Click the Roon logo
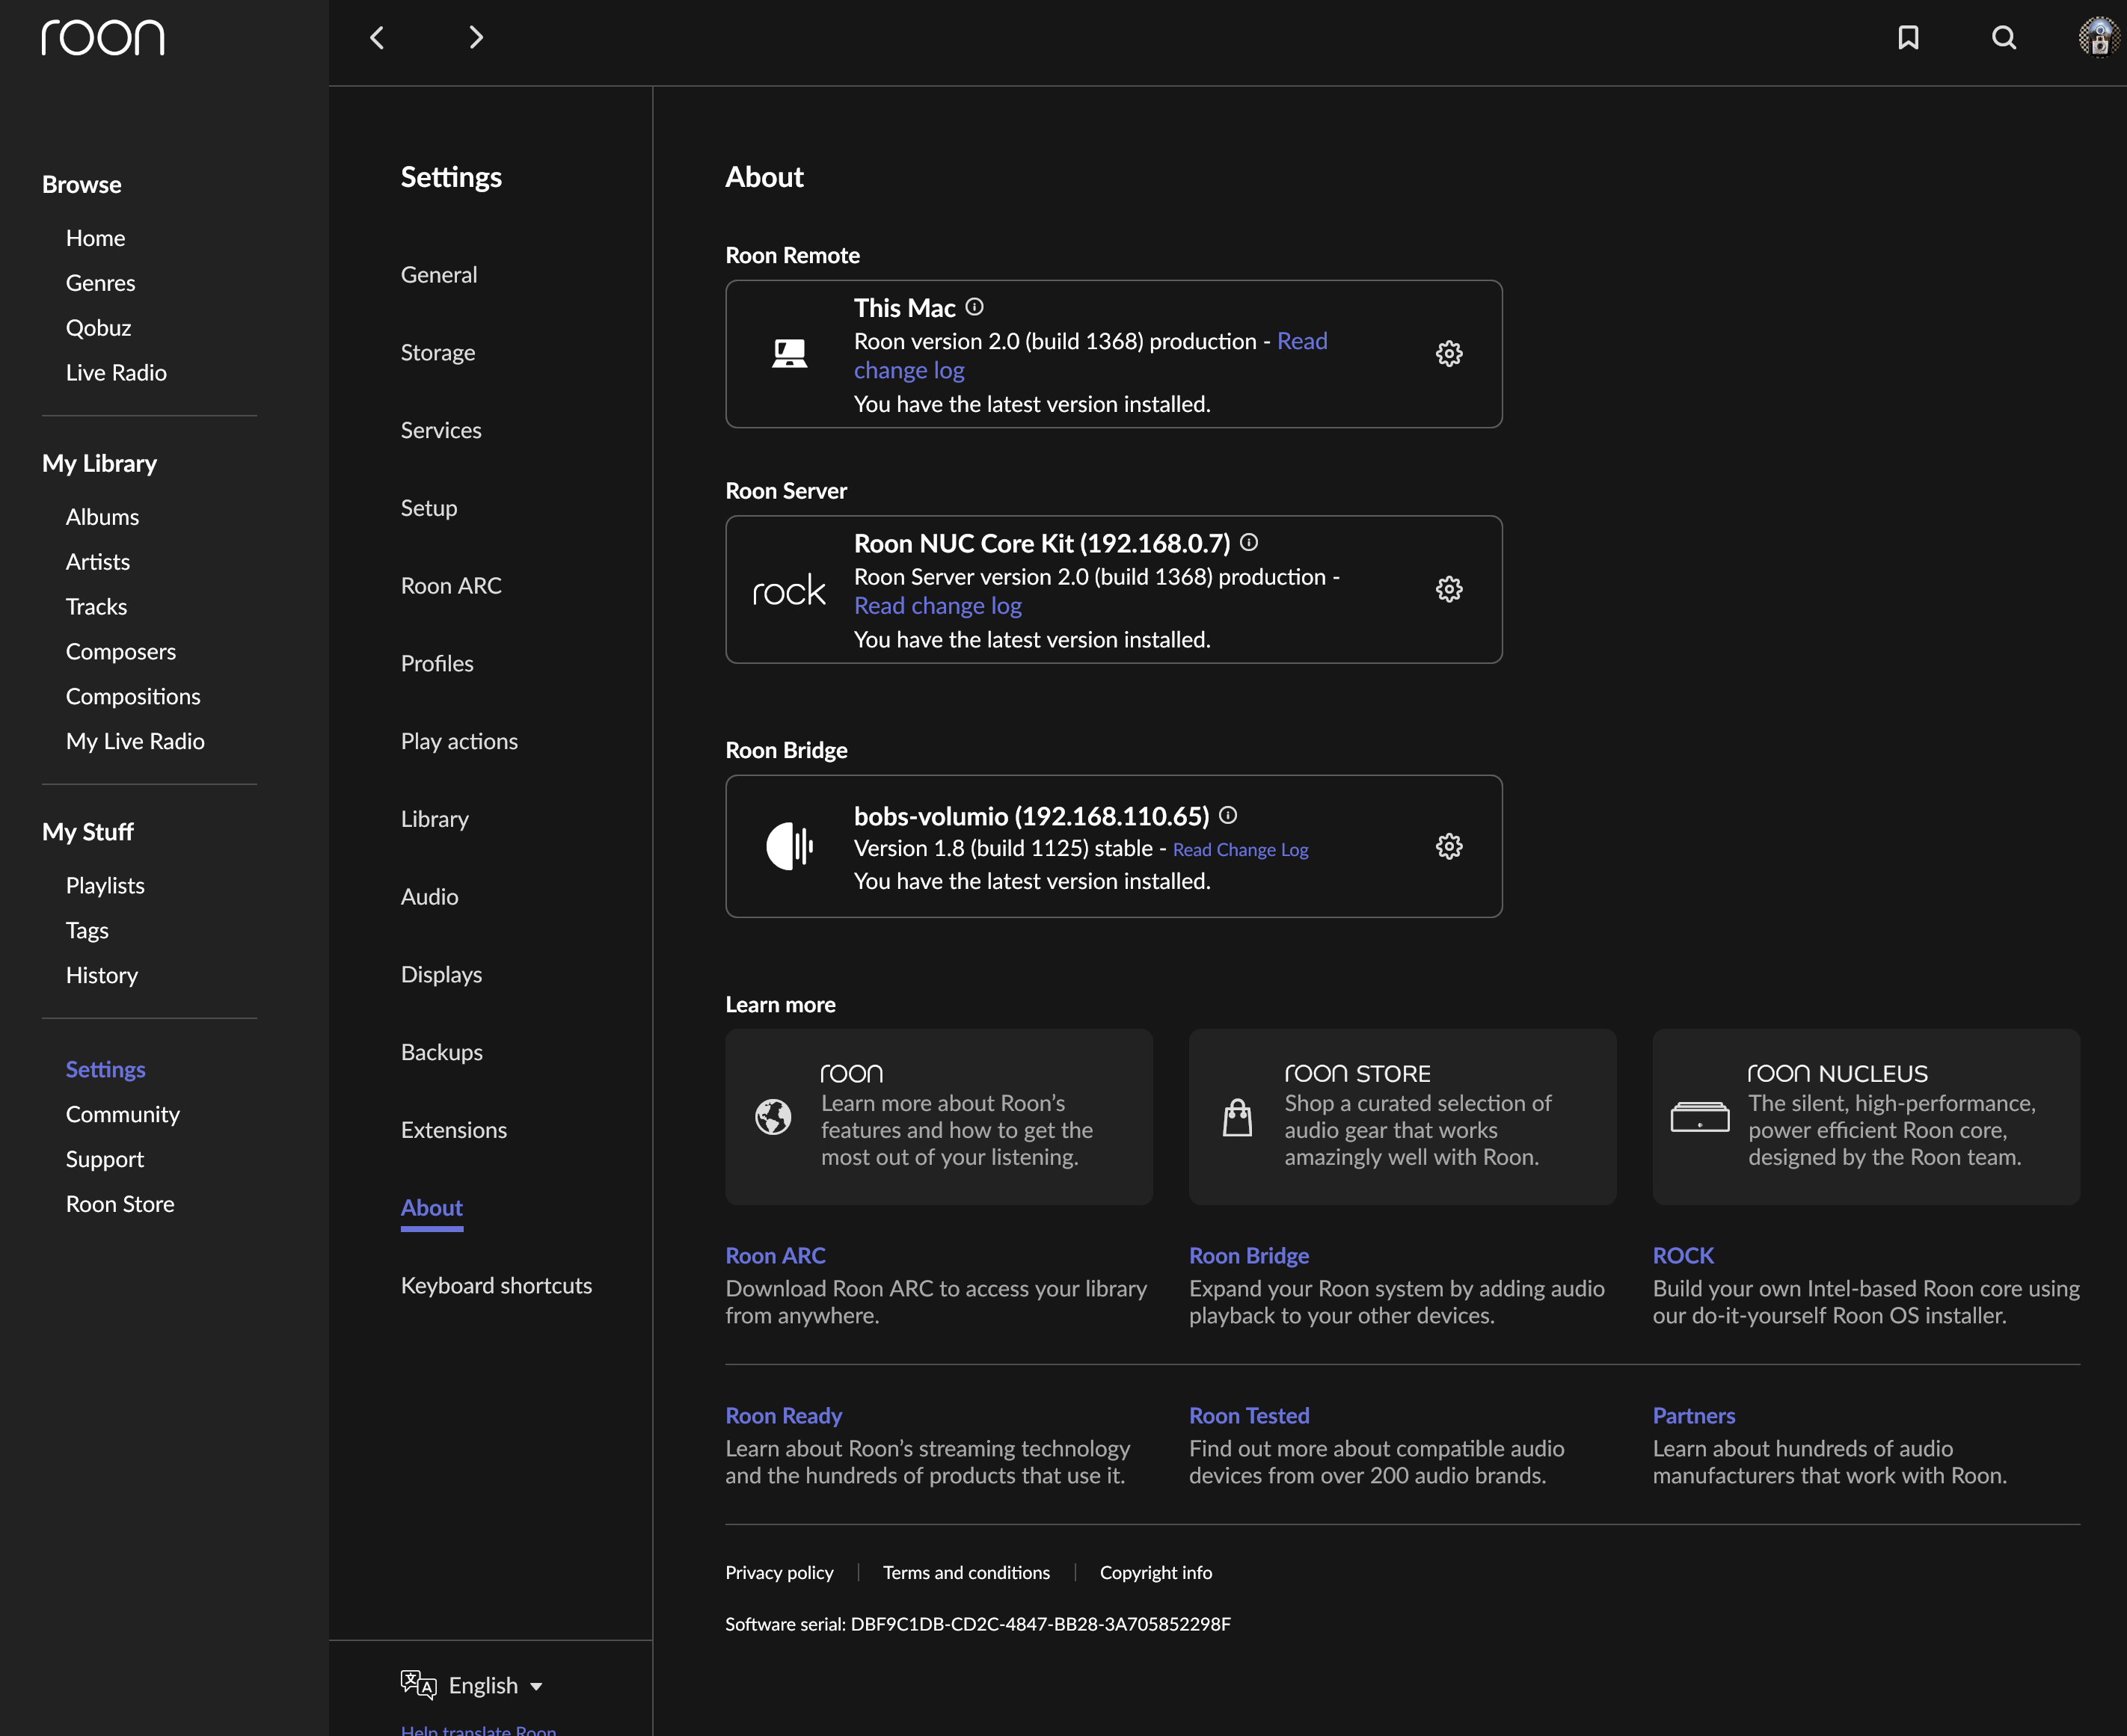Screen dimensions: 2127x1736 coord(103,38)
